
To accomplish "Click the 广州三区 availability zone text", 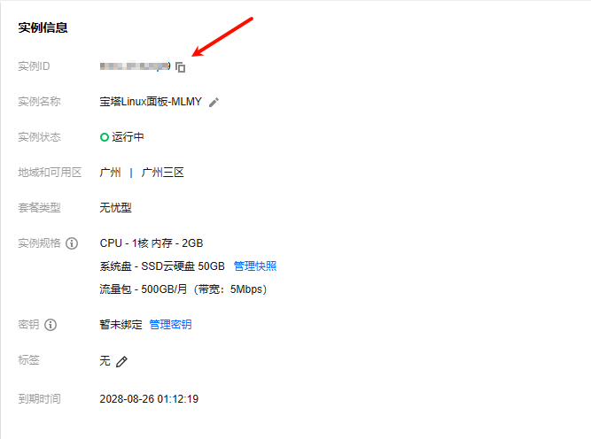I will pyautogui.click(x=162, y=173).
